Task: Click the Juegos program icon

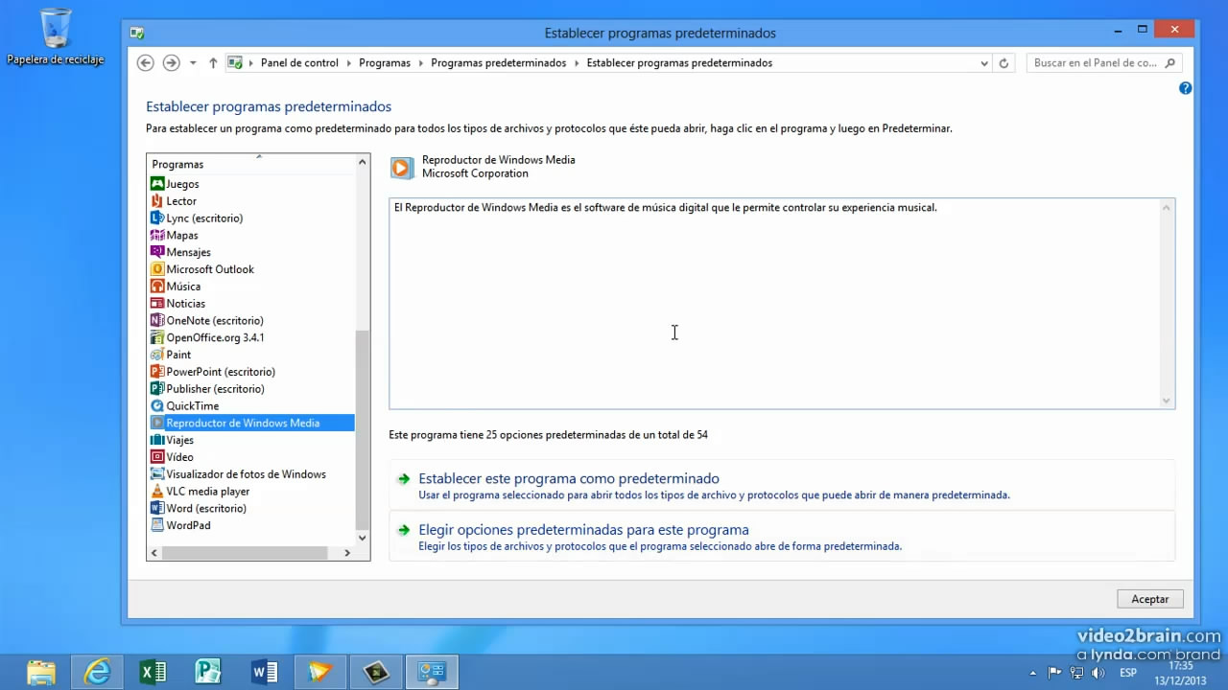Action: point(158,184)
